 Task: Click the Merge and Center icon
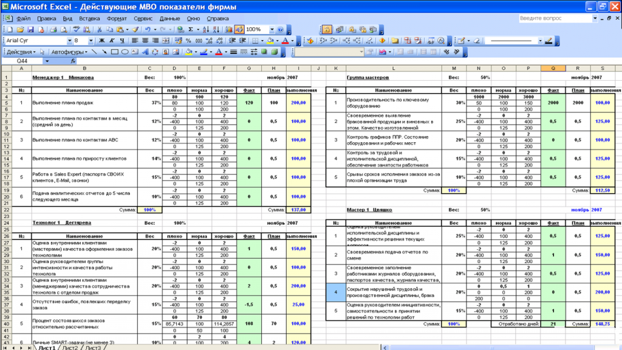(x=166, y=41)
